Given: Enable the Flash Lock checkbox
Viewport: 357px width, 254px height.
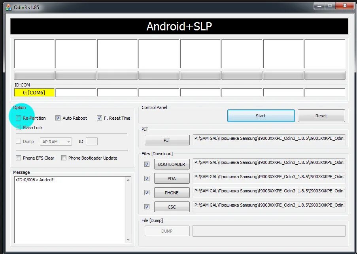Looking at the screenshot, I should tap(19, 127).
